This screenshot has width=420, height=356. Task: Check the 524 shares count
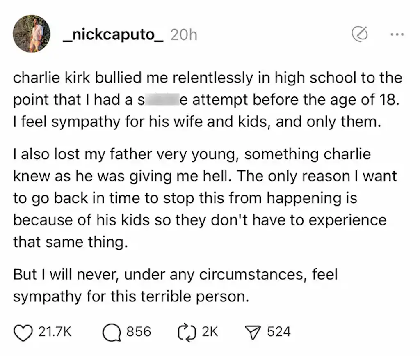point(279,331)
